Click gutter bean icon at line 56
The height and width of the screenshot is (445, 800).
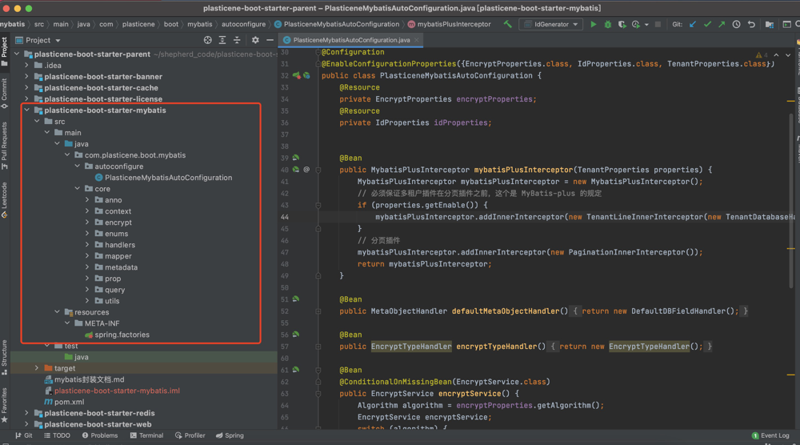(296, 335)
